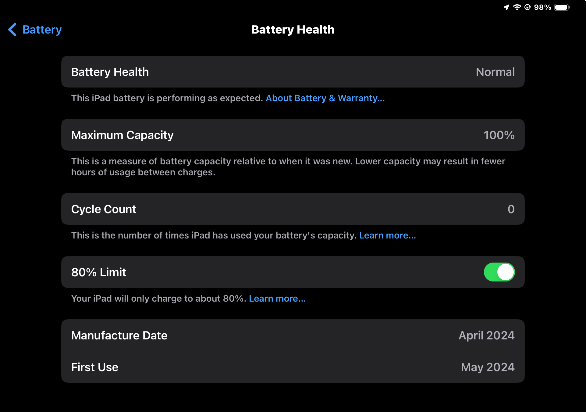Select the Battery Health row label
Image resolution: width=586 pixels, height=412 pixels.
(110, 72)
